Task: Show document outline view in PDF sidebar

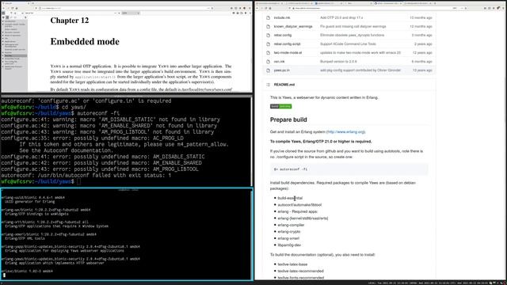Action: pyautogui.click(x=7, y=17)
